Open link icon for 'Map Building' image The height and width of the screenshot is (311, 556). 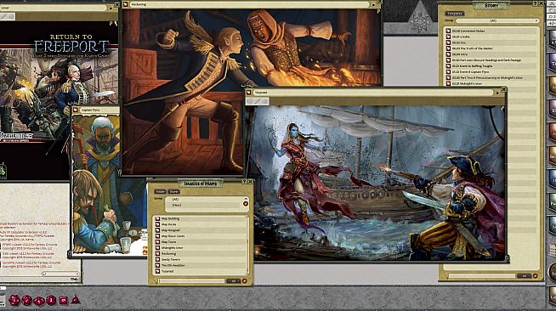click(158, 218)
